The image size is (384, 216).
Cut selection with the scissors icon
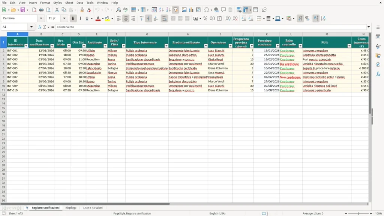[x=57, y=10]
